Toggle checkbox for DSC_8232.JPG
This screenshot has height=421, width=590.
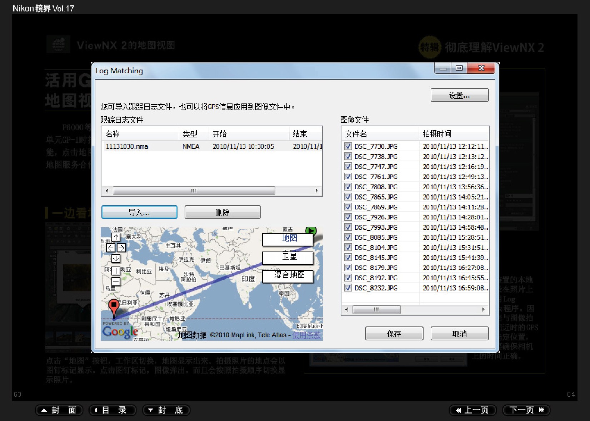pyautogui.click(x=348, y=288)
